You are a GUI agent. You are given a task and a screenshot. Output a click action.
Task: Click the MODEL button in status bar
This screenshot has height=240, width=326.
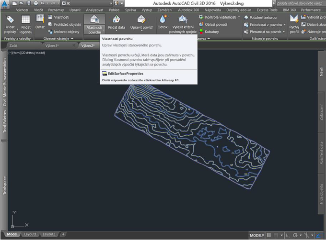point(256,235)
